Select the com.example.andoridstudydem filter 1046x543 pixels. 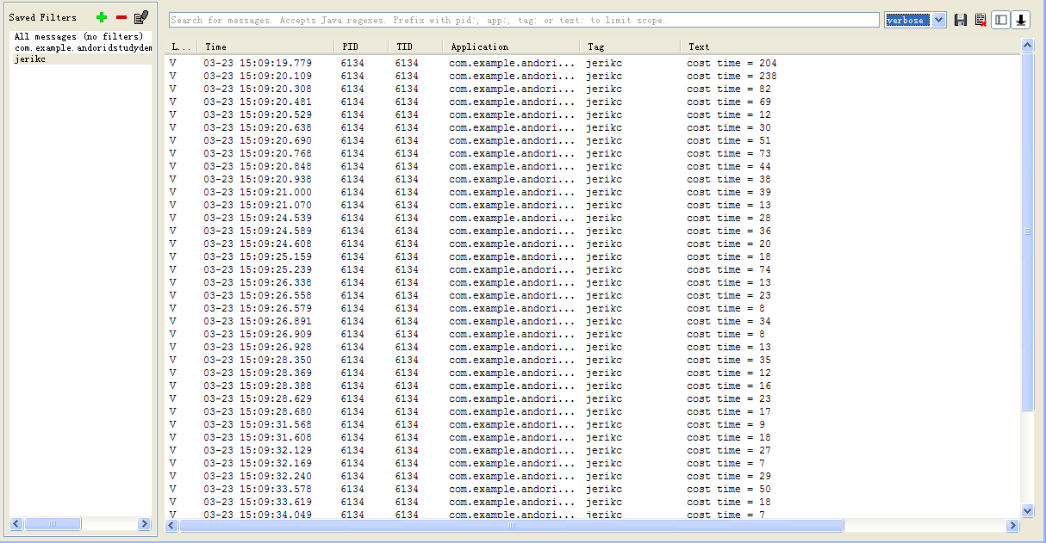click(83, 48)
